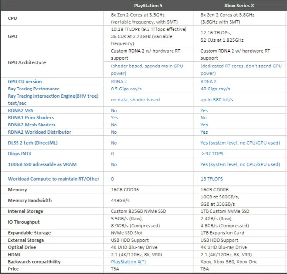Click the DLSS 2 tech (DirectML) label
The image size is (287, 274).
[33, 143]
